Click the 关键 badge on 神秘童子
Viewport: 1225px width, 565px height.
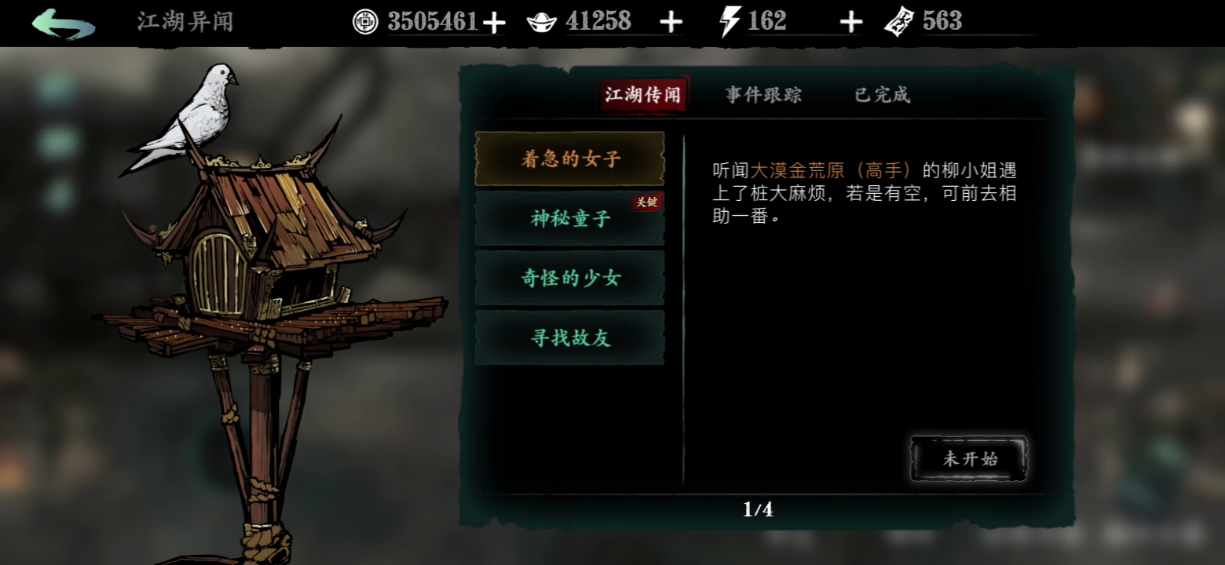[647, 202]
